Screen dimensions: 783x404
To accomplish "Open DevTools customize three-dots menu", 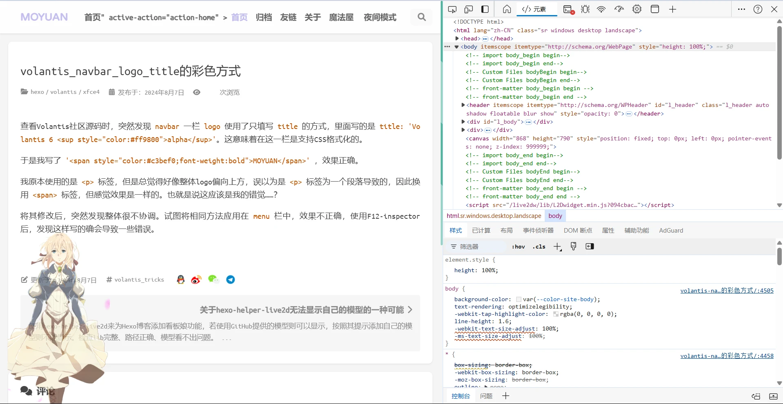I will pyautogui.click(x=742, y=9).
